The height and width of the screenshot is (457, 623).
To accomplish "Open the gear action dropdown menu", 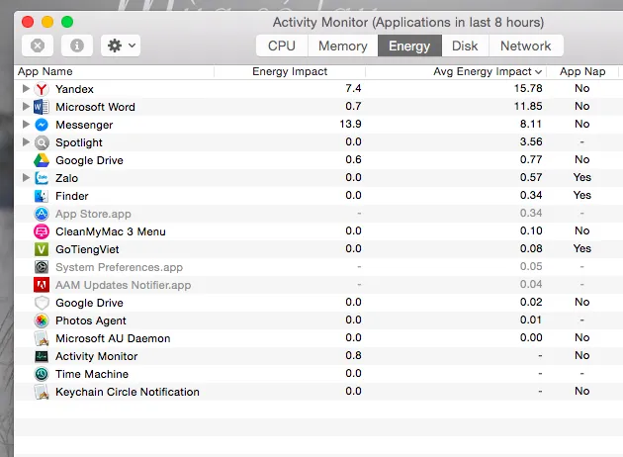I will click(x=120, y=46).
